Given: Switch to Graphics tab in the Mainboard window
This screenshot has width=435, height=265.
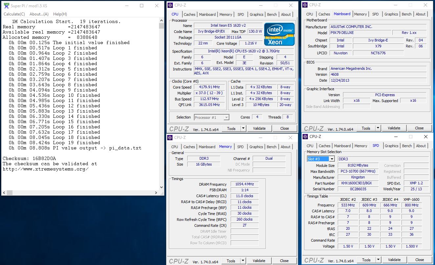Looking at the screenshot, I should pos(391,14).
